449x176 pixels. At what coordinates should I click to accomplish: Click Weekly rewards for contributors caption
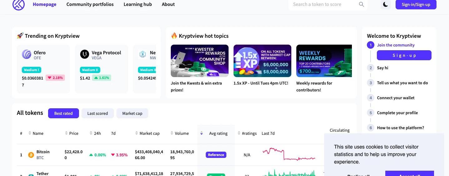click(314, 86)
